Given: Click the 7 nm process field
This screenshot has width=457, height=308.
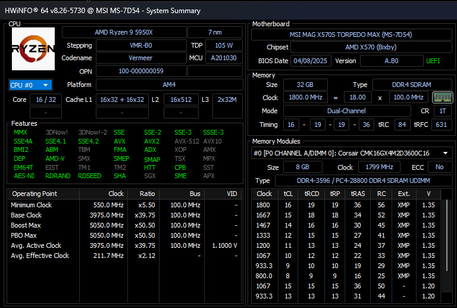Looking at the screenshot, I should [215, 32].
